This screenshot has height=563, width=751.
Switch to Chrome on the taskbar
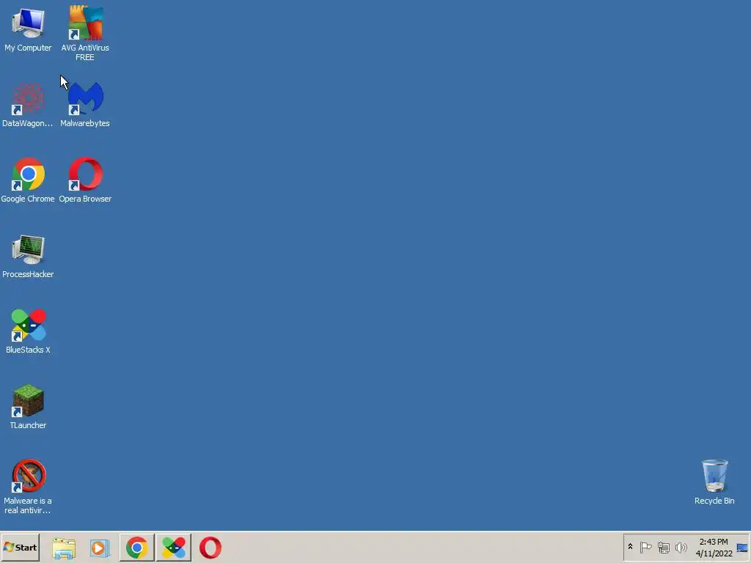point(137,548)
